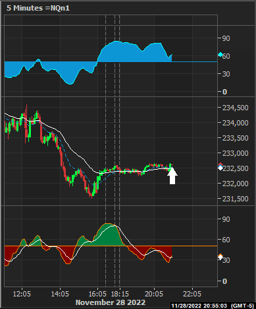Screen dimensions: 256x309
Task: Click the 12:05 time axis label
Action: tap(22, 294)
